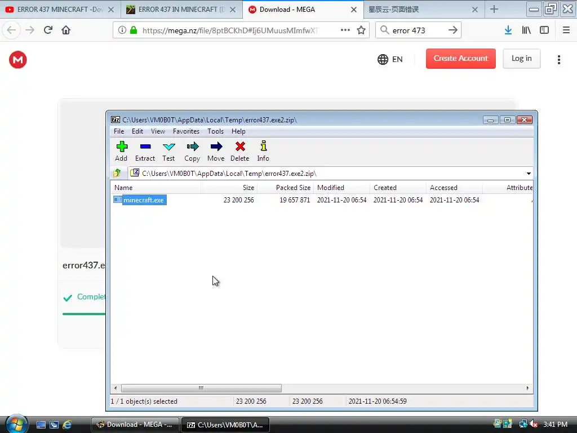Click the 3:41 PM system clock

(x=555, y=425)
